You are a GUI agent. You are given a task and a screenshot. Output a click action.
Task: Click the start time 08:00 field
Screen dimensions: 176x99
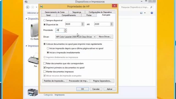[73, 24]
